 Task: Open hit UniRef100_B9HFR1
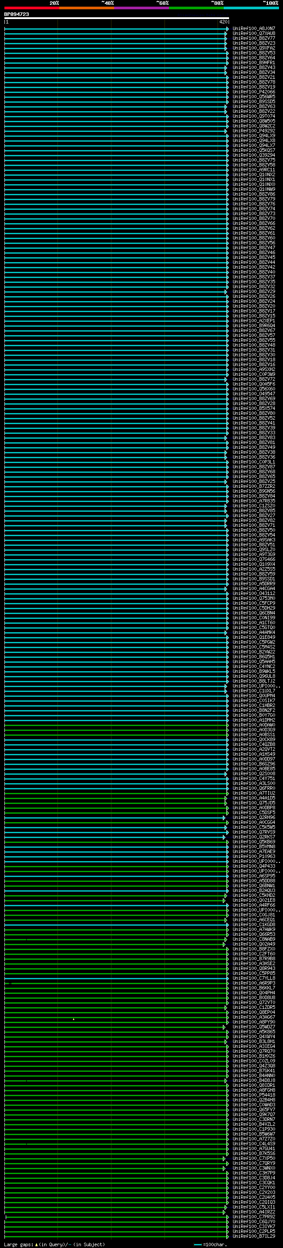pyautogui.click(x=254, y=62)
